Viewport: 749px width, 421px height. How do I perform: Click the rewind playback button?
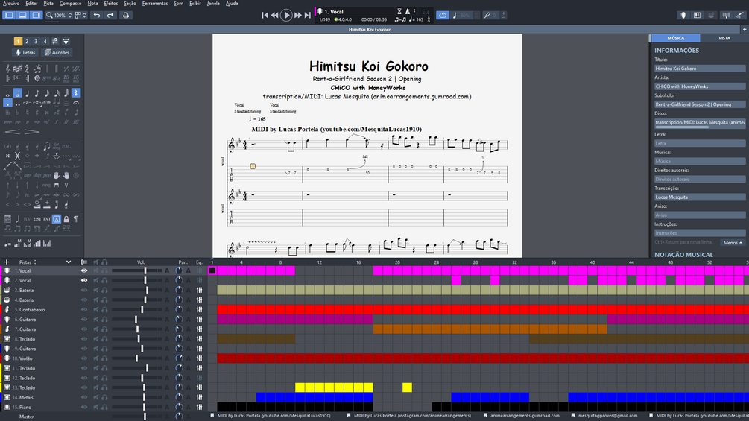point(275,15)
